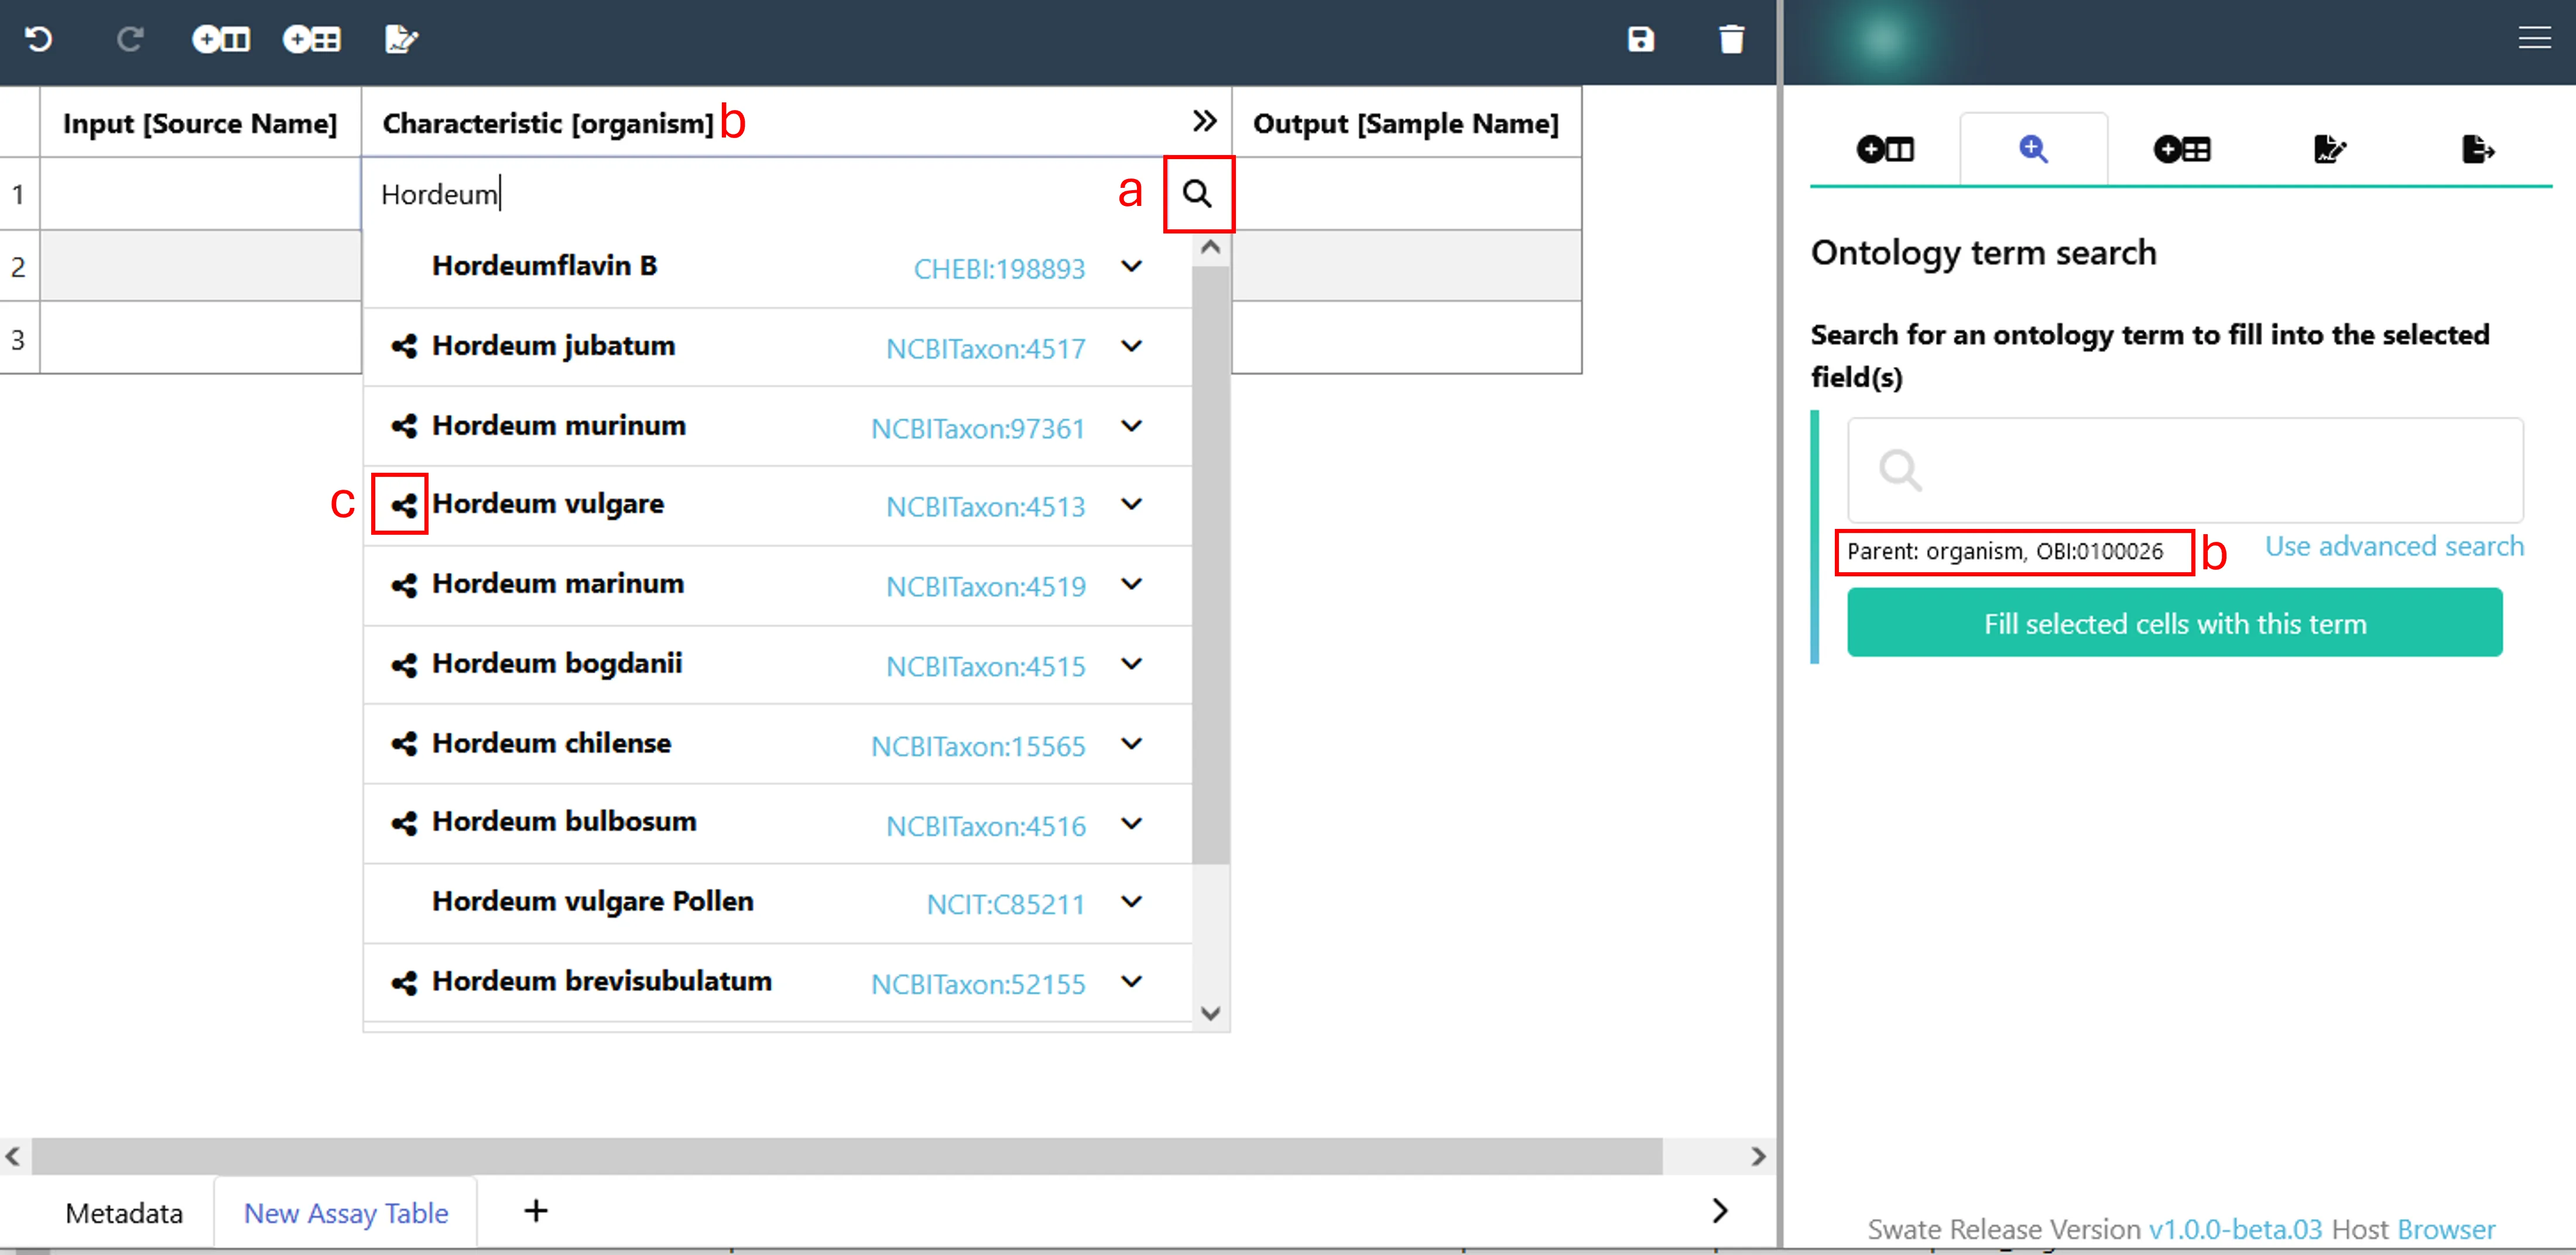
Task: Expand the Characteristic organism column with double chevron
Action: [1205, 121]
